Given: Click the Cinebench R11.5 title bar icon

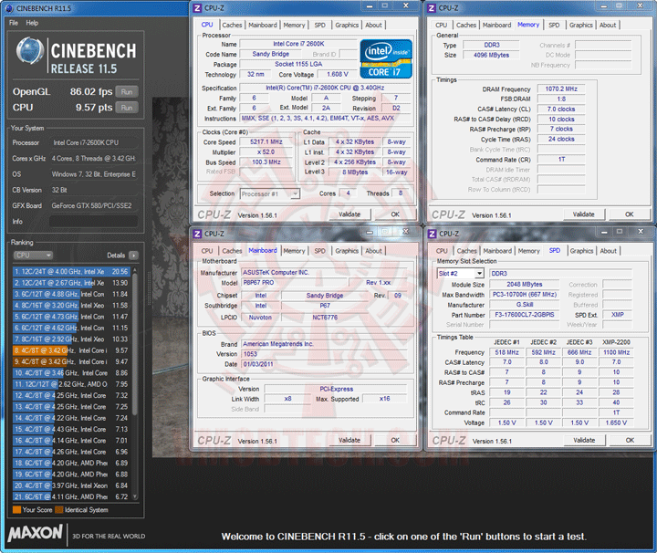Looking at the screenshot, I should [9, 8].
